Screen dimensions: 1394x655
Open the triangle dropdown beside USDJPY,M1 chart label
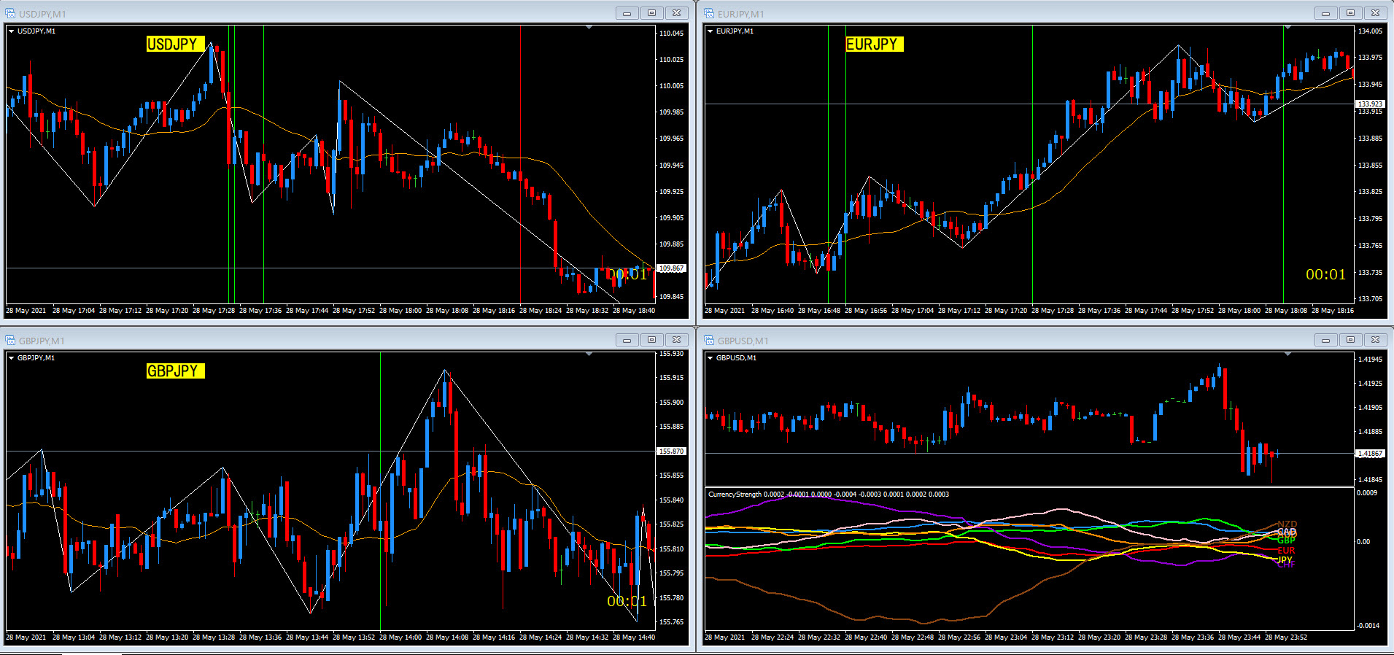click(x=12, y=31)
